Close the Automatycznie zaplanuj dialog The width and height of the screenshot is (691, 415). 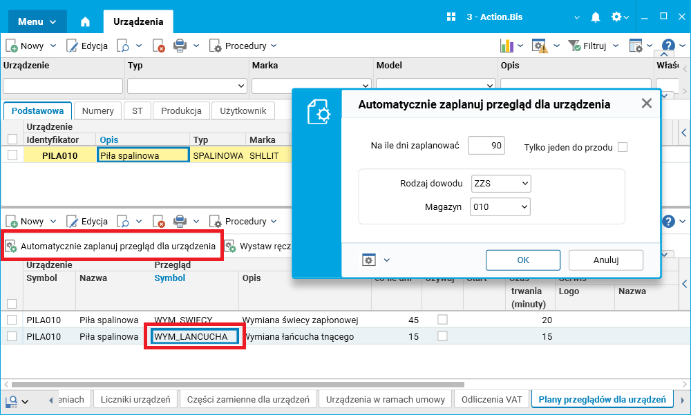pos(647,104)
